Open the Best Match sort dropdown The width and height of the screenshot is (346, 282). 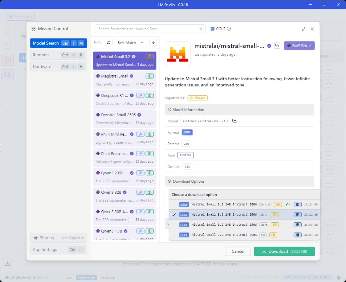tap(131, 42)
